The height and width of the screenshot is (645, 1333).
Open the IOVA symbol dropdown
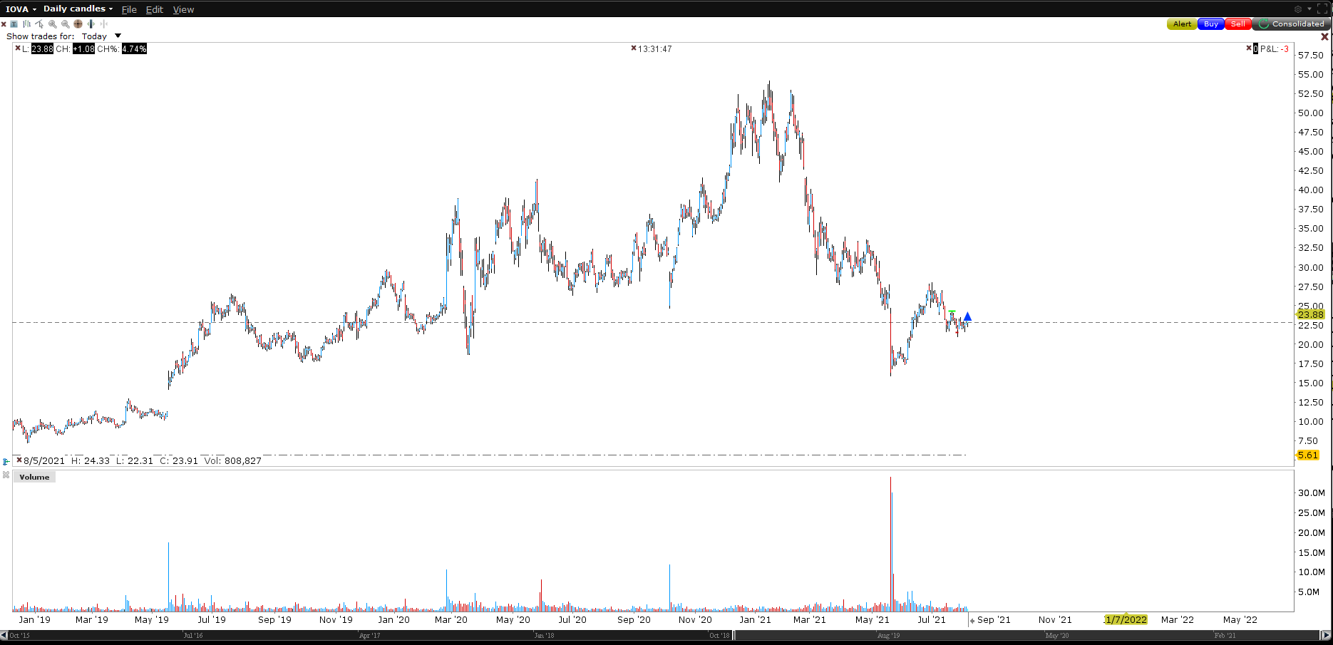pos(21,9)
